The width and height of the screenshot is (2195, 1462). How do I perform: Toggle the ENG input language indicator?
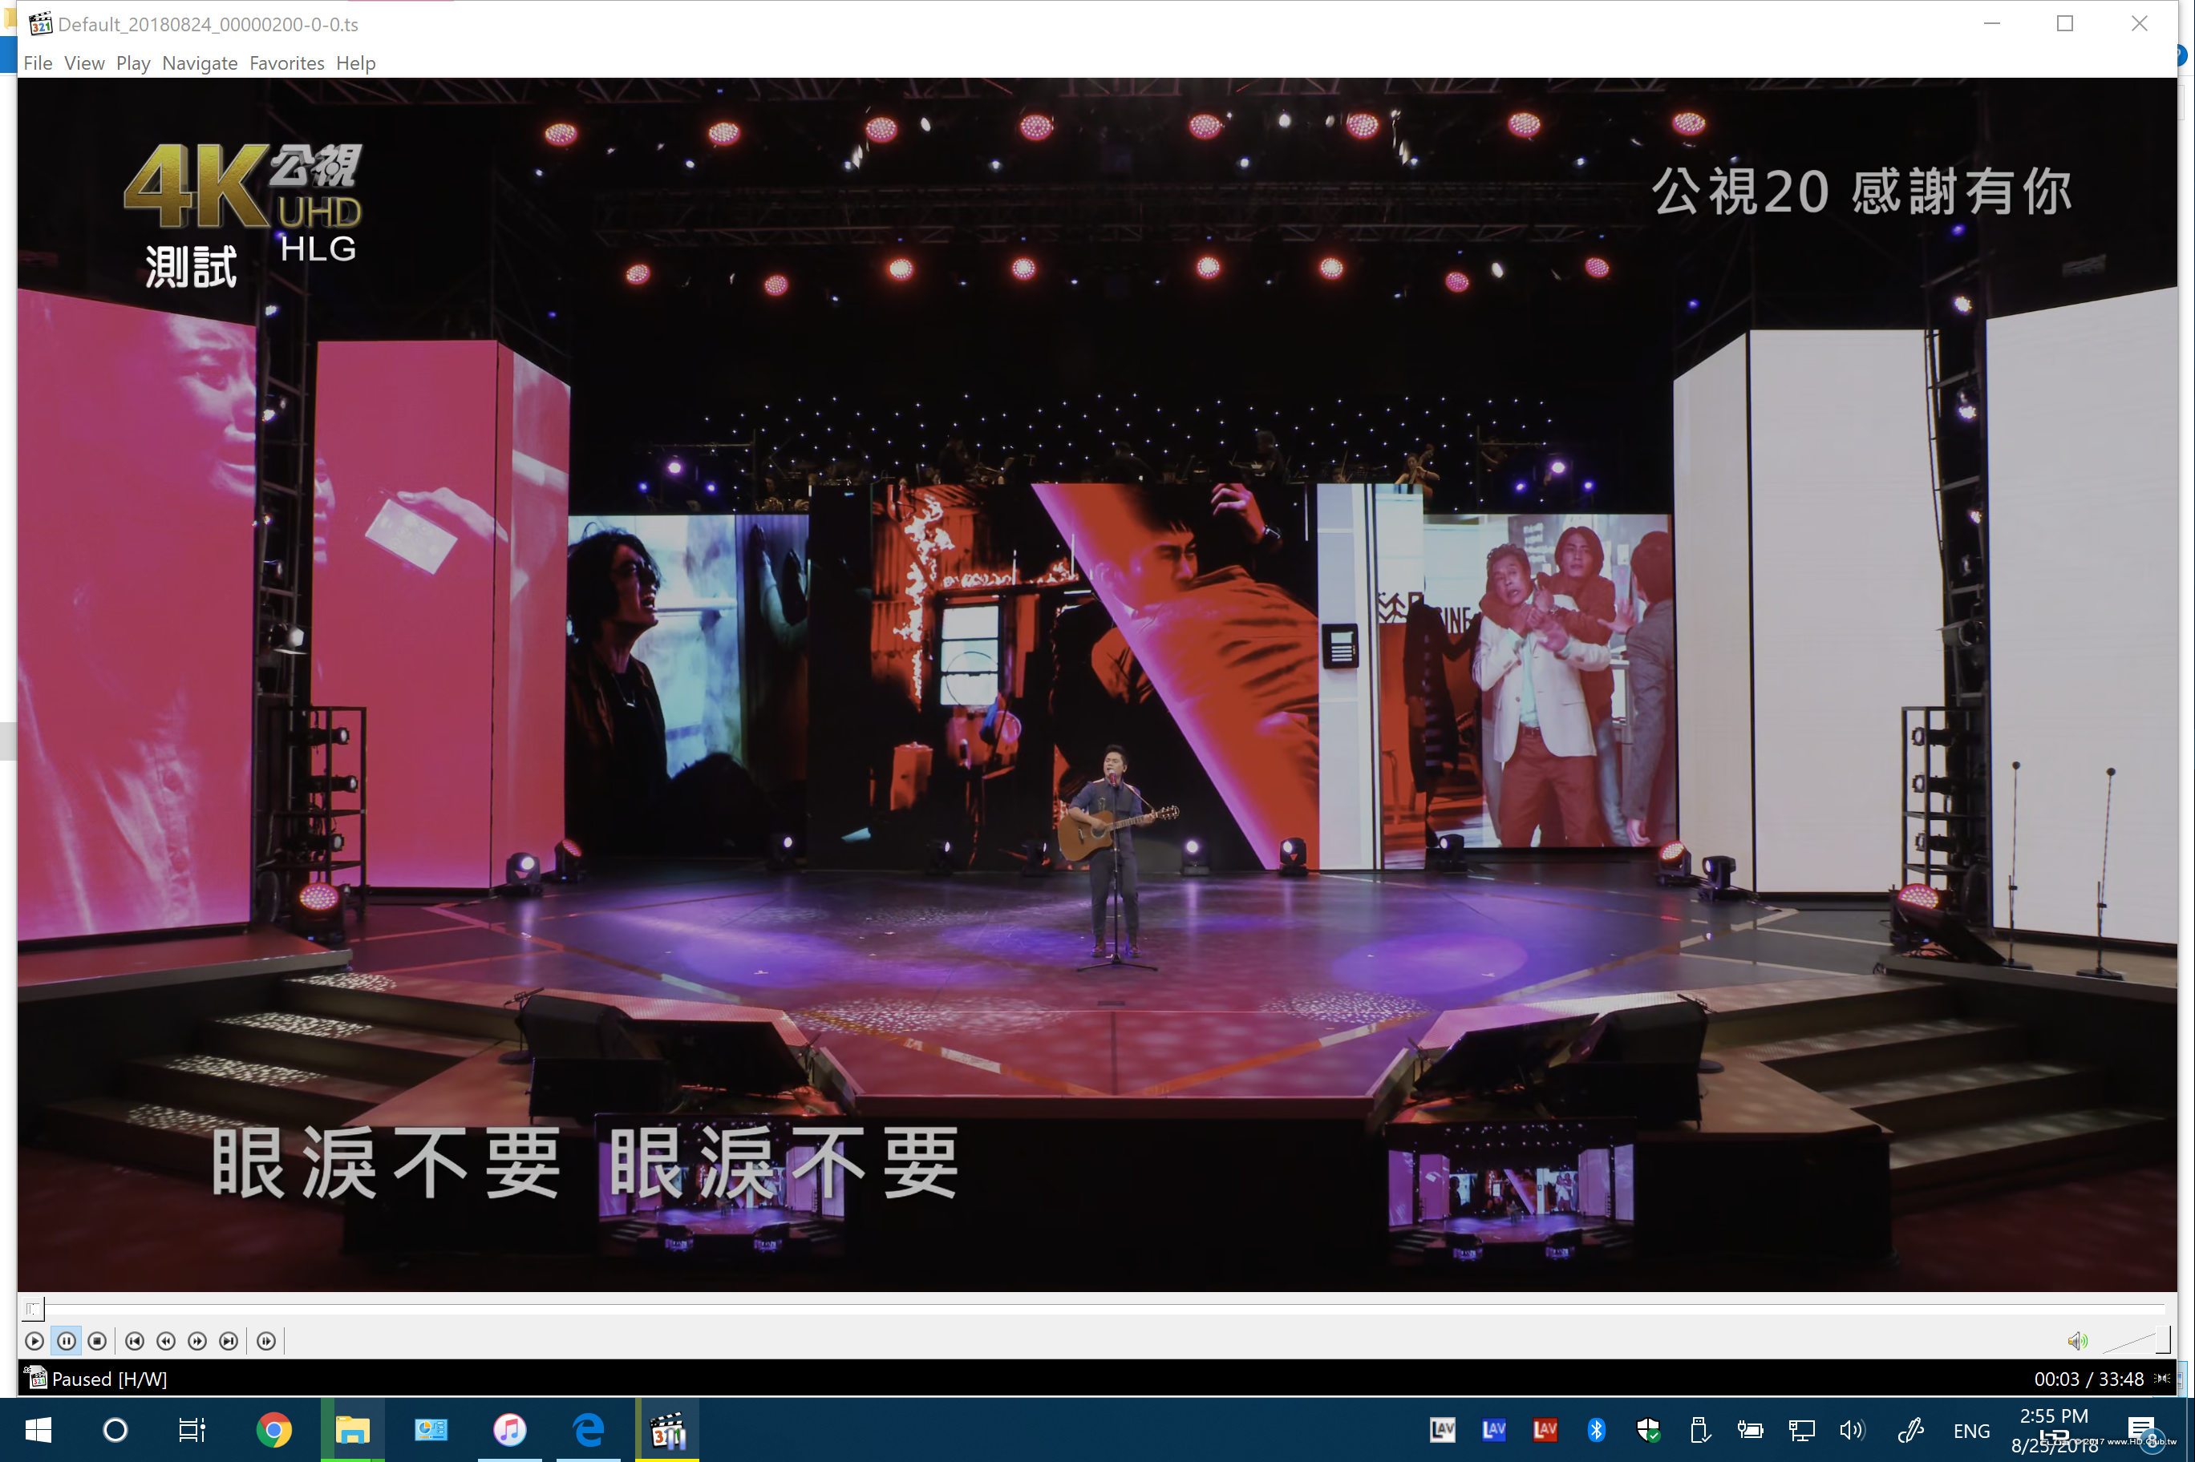click(1971, 1432)
